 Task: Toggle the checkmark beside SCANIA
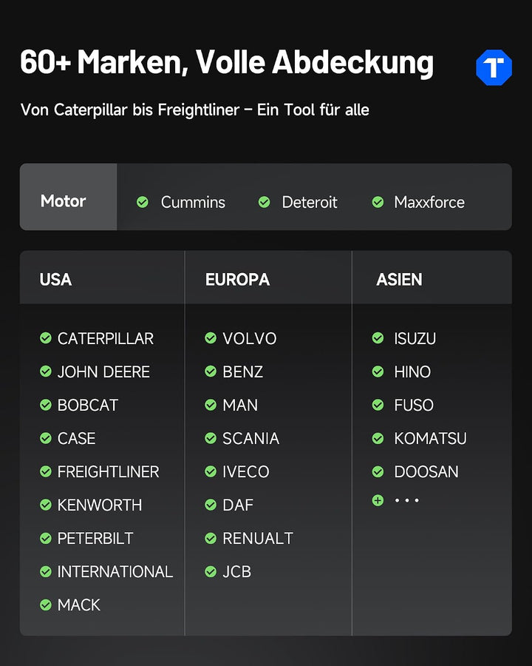coord(211,438)
